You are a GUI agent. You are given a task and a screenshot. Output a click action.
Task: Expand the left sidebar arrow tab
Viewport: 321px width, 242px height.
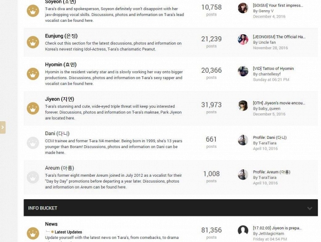click(x=3, y=127)
